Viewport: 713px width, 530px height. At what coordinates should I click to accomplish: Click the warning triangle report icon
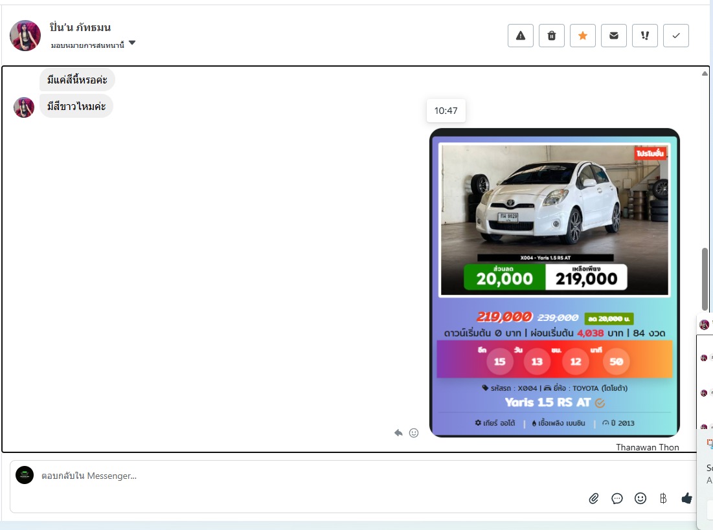pos(520,36)
